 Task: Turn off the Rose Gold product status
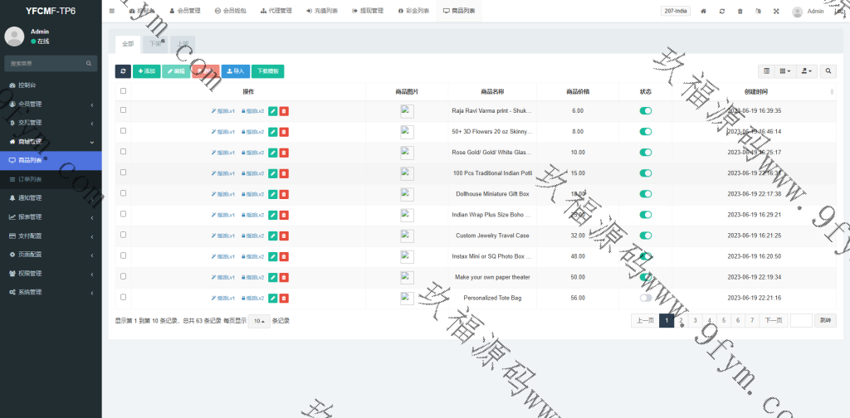[646, 152]
